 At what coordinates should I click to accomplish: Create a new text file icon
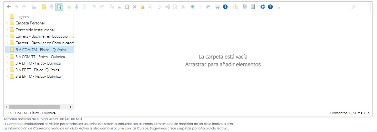[x=51, y=7]
